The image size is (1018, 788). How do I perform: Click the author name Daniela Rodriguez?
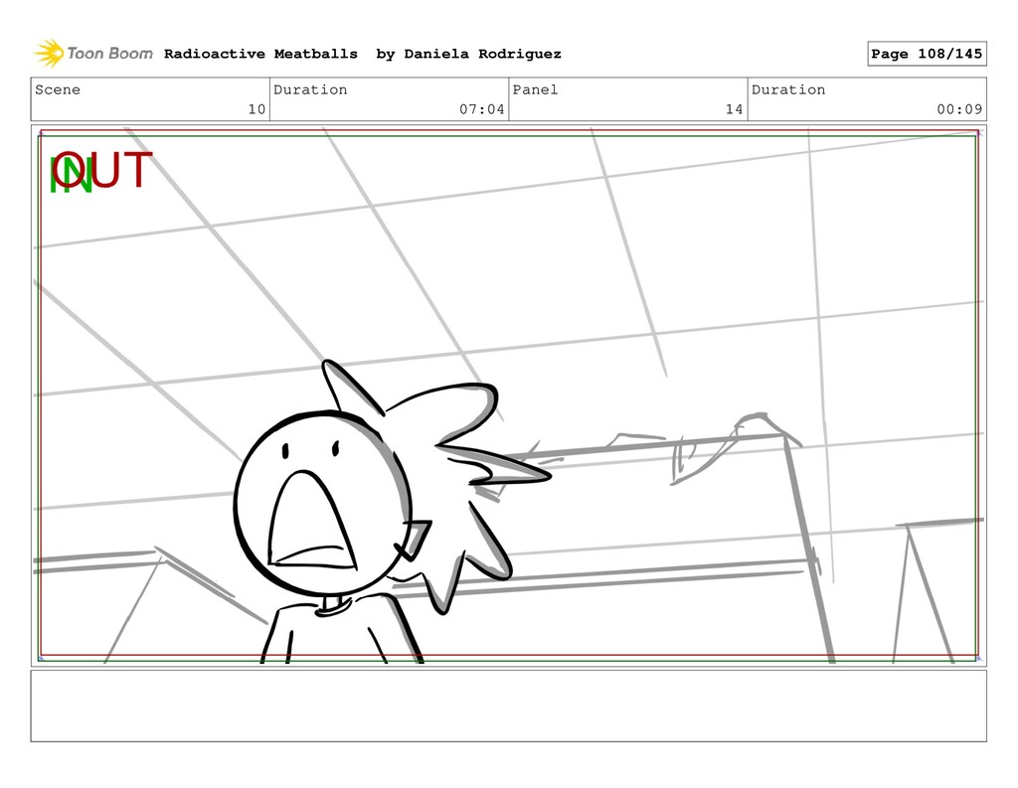click(482, 54)
